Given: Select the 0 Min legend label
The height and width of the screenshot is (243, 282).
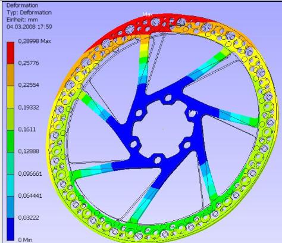Looking at the screenshot, I should [25, 240].
